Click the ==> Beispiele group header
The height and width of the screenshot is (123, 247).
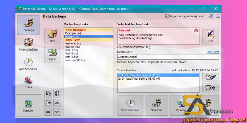click(x=88, y=30)
